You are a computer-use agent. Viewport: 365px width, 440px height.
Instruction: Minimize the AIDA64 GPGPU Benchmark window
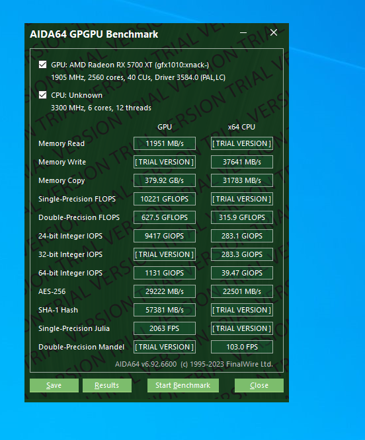[243, 33]
